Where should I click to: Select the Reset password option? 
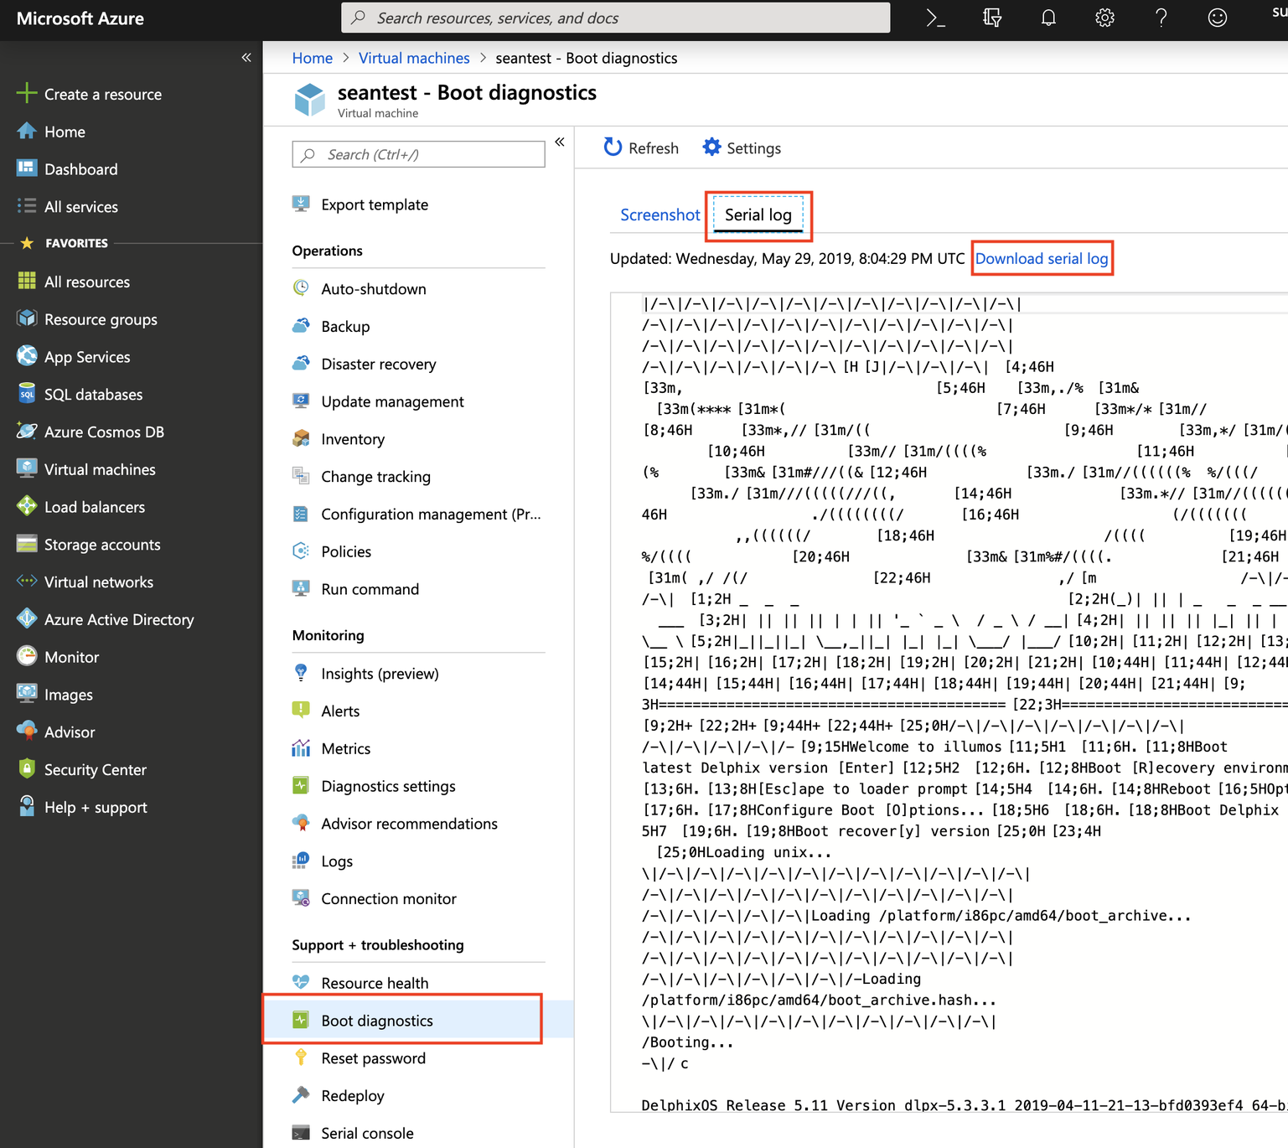tap(372, 1058)
